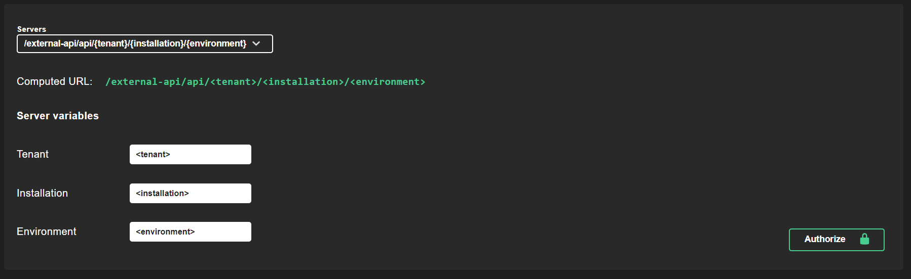Click {environment} text in Servers dropdown
The image size is (911, 279).
[x=216, y=44]
